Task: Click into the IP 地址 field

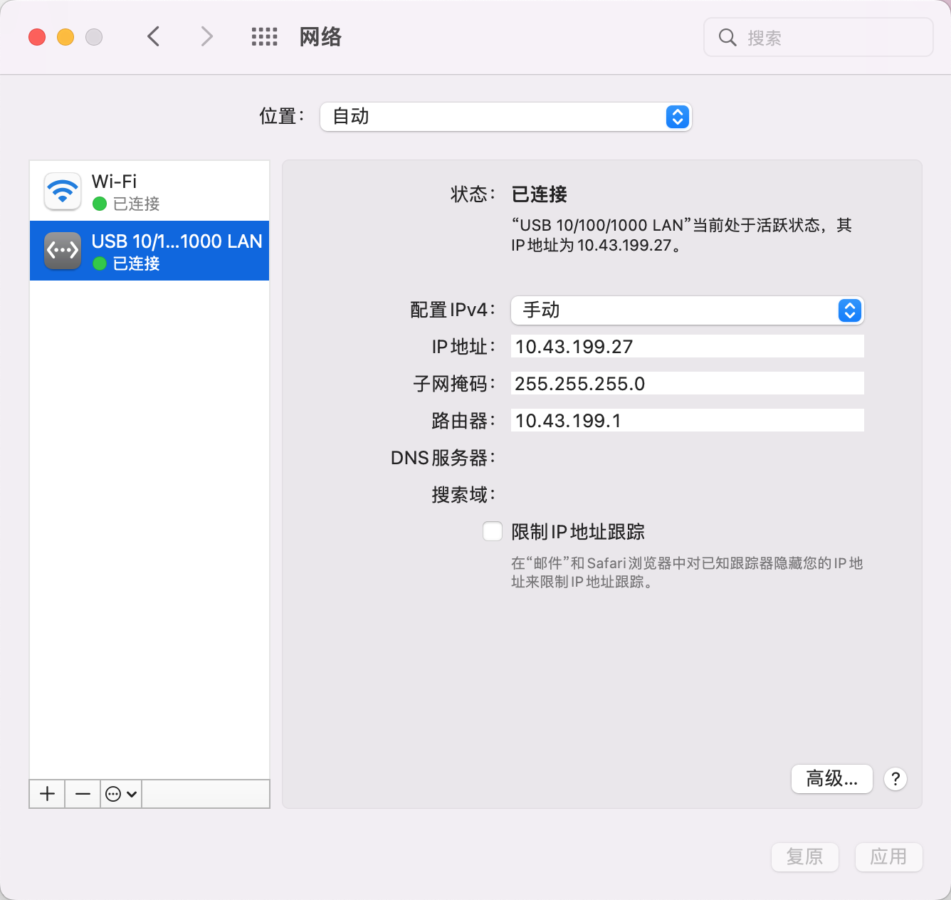Action: (x=687, y=347)
